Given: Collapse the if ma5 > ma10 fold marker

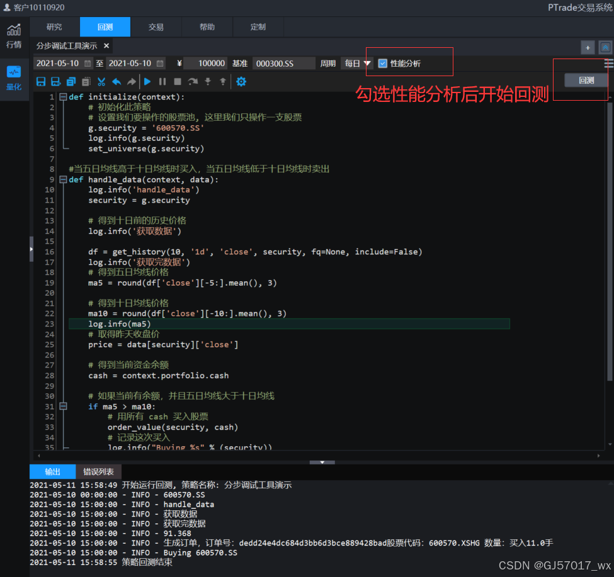Looking at the screenshot, I should 62,406.
